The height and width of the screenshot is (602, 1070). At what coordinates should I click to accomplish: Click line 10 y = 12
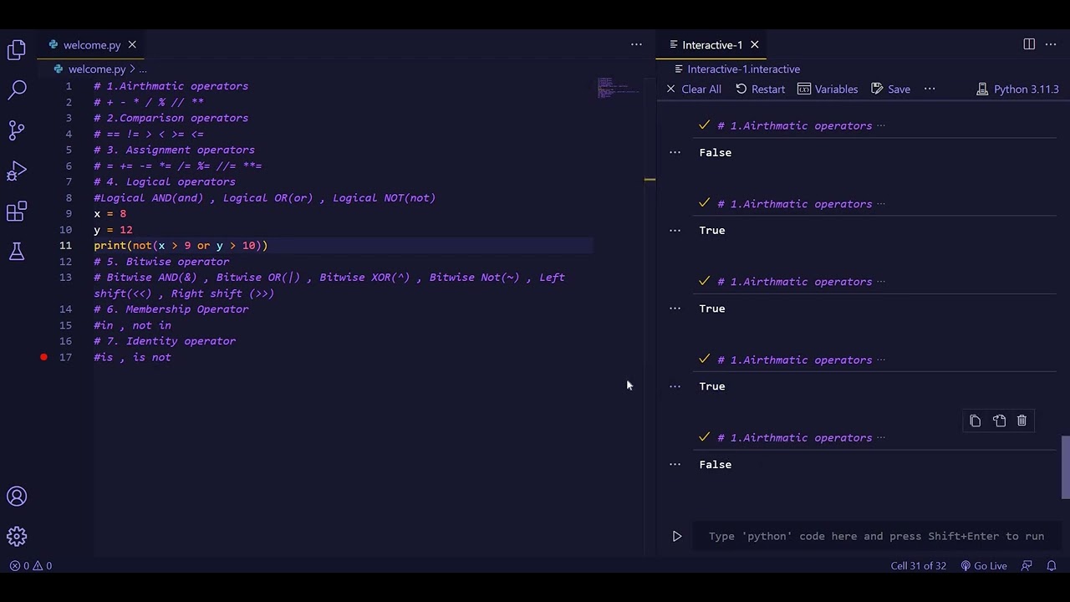tap(113, 230)
